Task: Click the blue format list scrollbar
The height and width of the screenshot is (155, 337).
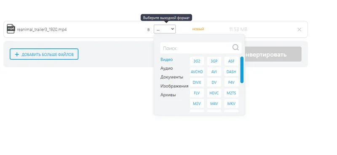Action: pyautogui.click(x=242, y=70)
